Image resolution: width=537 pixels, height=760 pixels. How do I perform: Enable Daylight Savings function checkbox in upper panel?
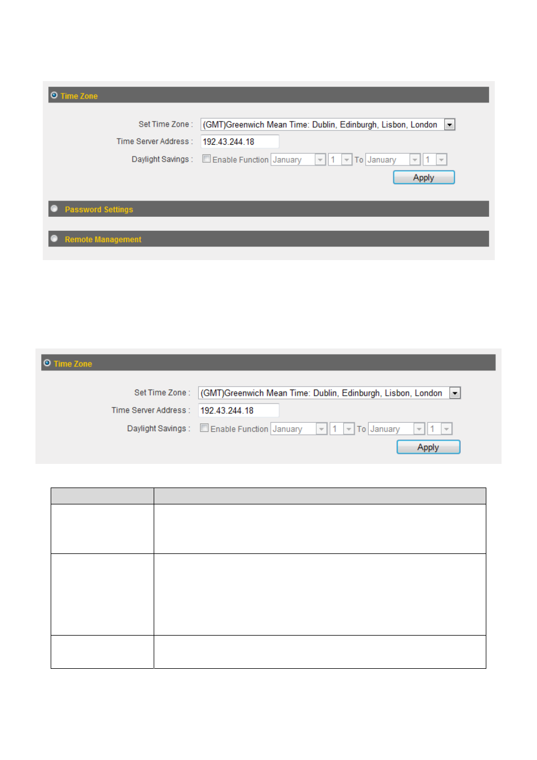click(207, 159)
